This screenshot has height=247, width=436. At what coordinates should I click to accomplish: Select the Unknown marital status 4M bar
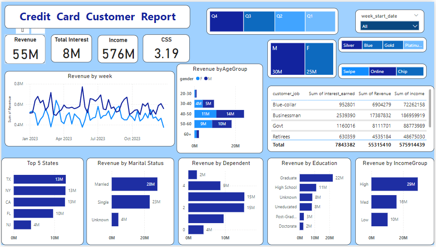click(115, 220)
